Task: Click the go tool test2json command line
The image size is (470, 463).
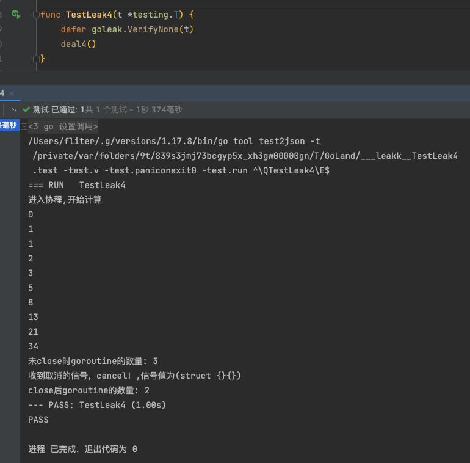Action: (x=174, y=141)
